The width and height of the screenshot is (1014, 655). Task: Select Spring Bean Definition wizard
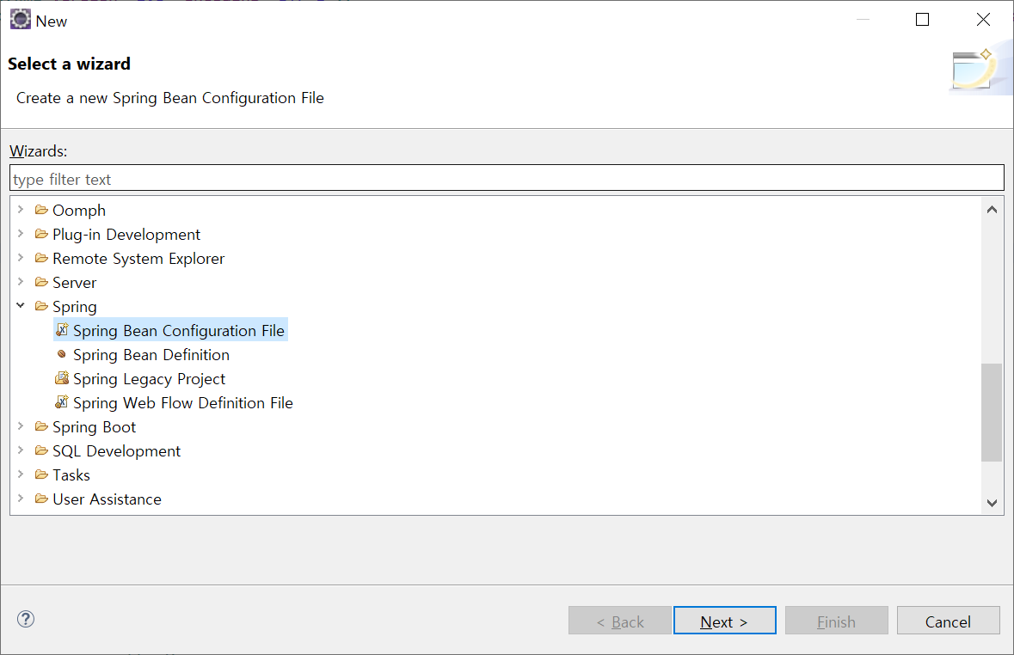151,354
